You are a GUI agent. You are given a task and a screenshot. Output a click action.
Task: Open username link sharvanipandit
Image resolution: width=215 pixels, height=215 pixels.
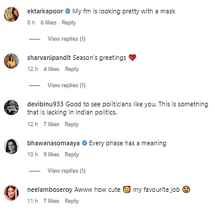[x=49, y=58]
